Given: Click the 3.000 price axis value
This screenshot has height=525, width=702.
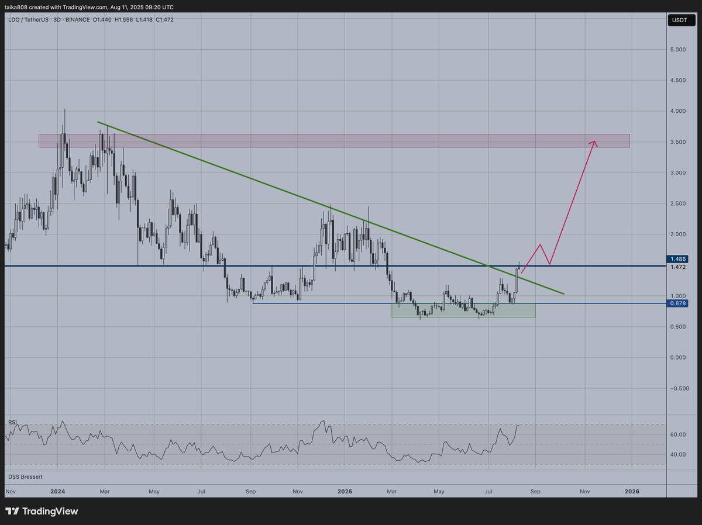Looking at the screenshot, I should click(679, 173).
